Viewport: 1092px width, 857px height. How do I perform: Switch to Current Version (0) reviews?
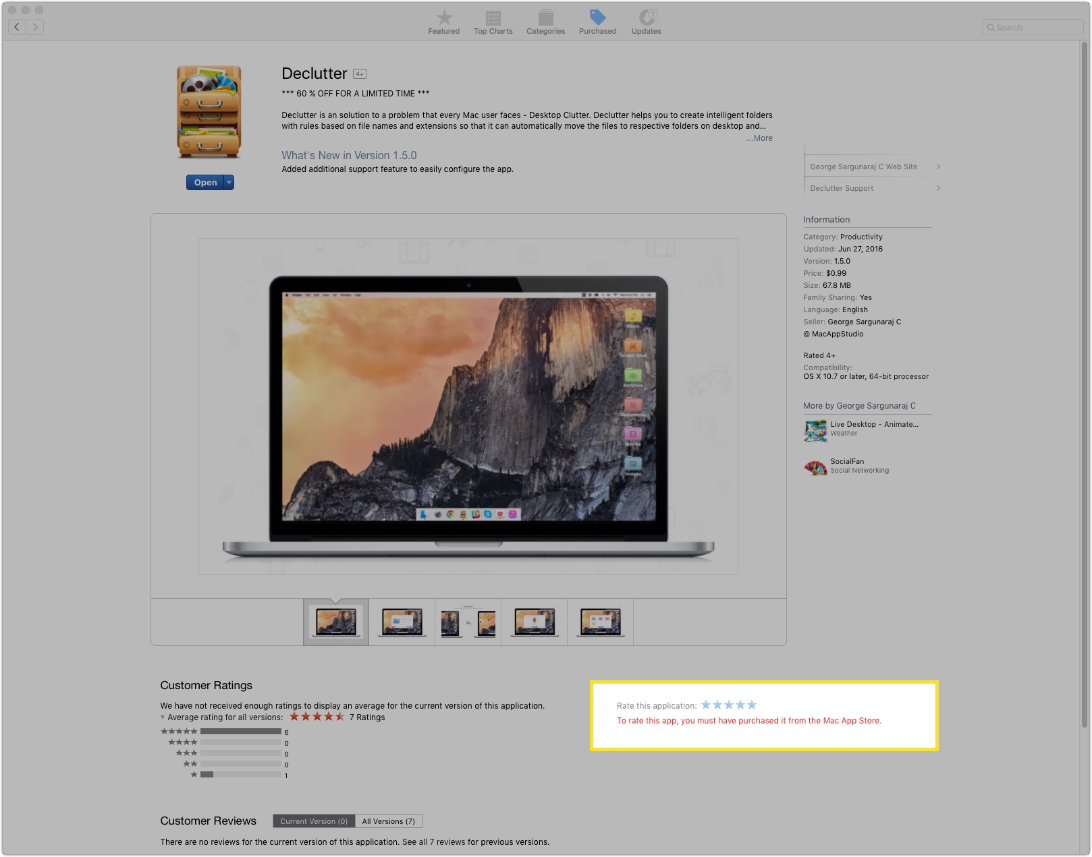coord(314,821)
